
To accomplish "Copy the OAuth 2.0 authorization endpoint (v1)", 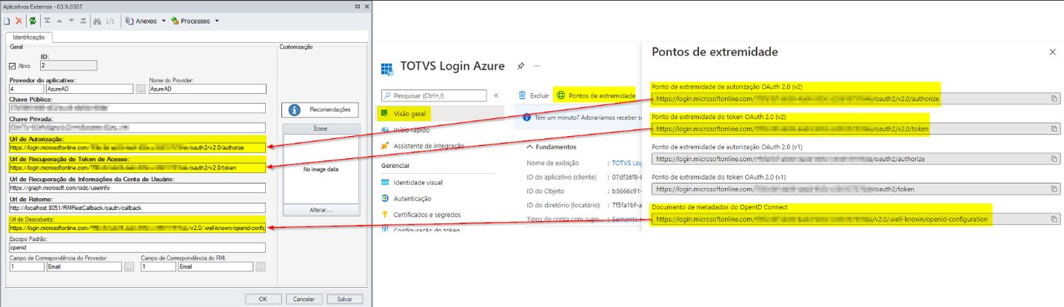I will point(1054,159).
